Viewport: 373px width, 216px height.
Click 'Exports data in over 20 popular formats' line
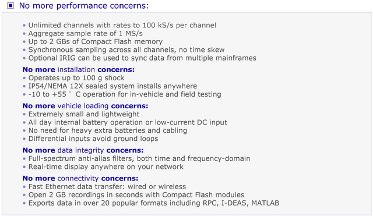(154, 203)
